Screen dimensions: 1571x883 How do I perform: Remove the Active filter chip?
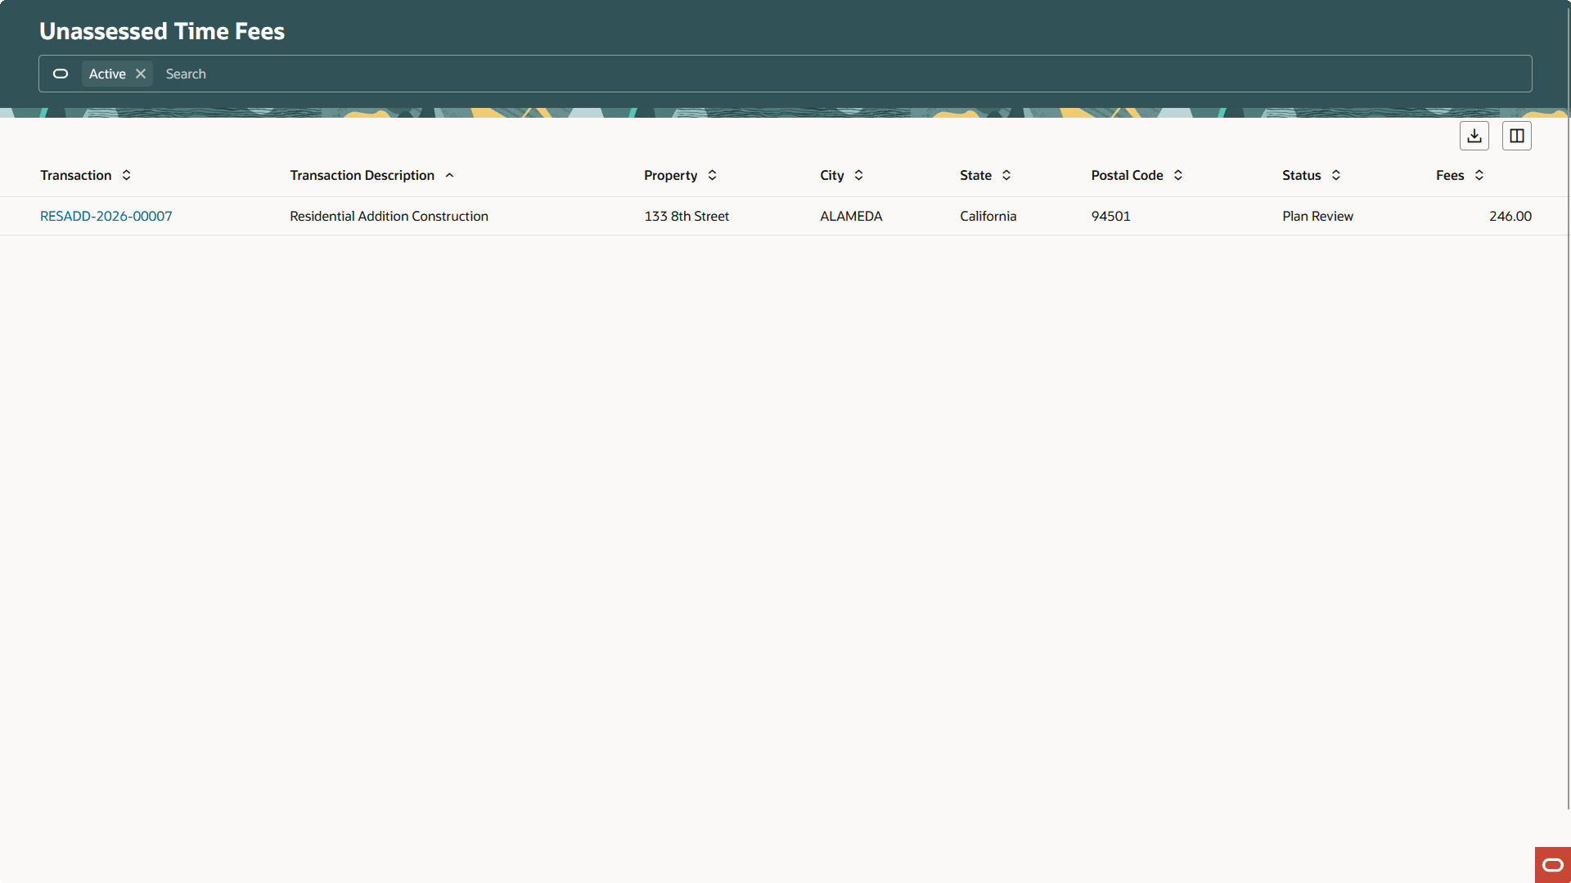click(140, 74)
